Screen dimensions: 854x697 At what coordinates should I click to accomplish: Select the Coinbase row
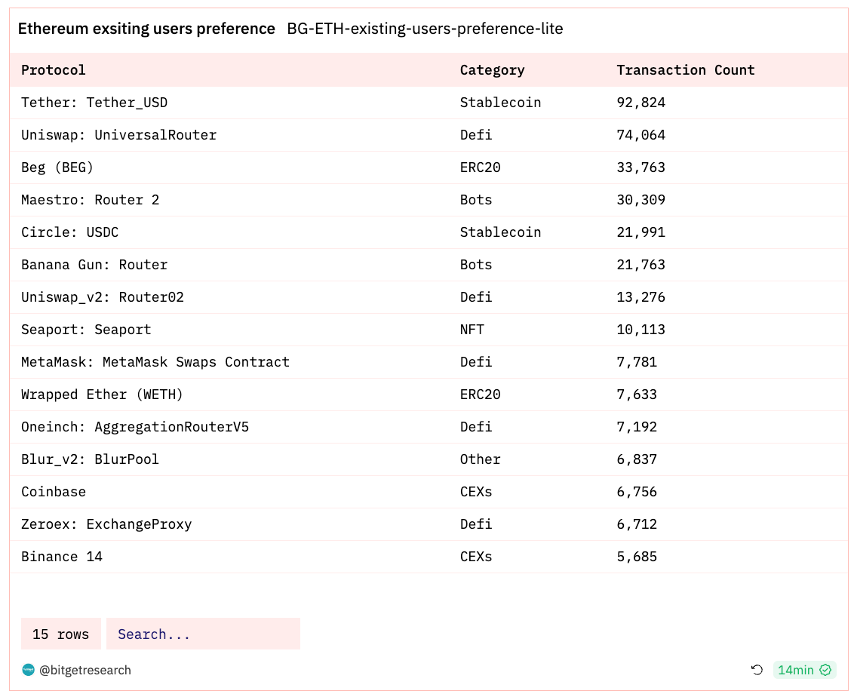click(x=429, y=492)
